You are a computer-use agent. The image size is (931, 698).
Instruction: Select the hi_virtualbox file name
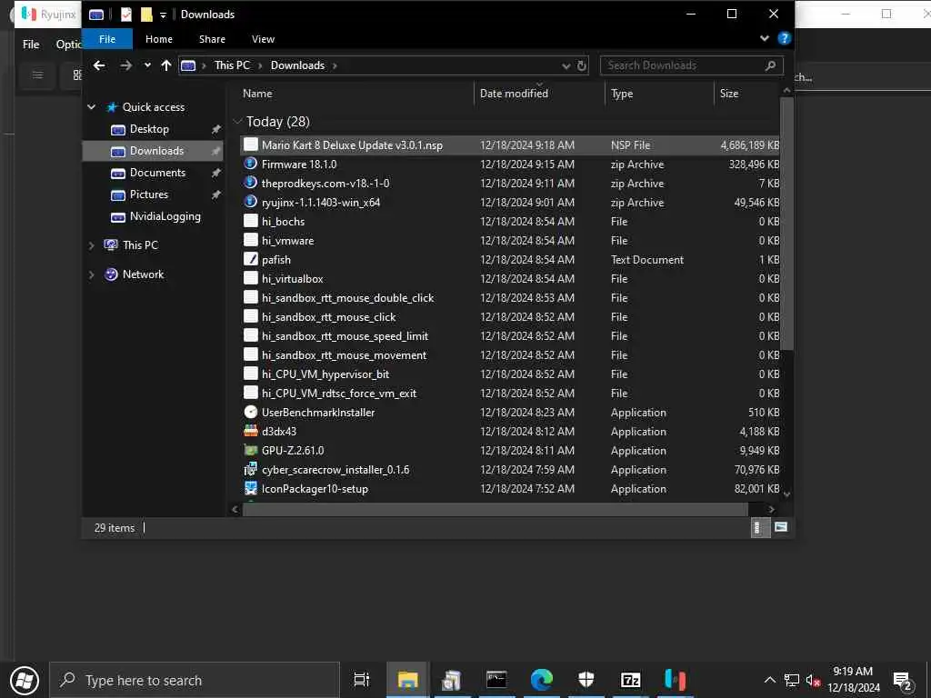pos(293,278)
